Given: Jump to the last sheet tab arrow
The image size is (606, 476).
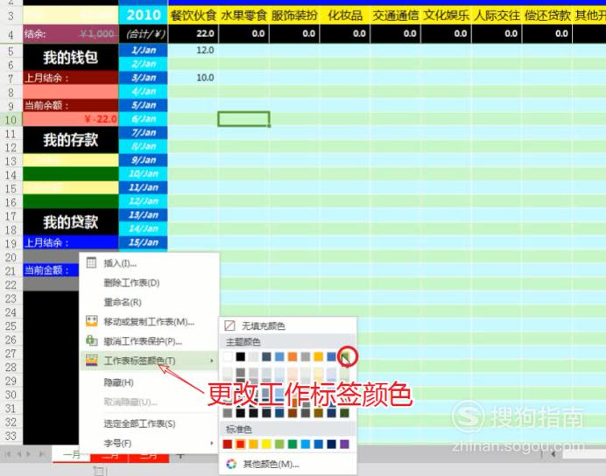Looking at the screenshot, I should pyautogui.click(x=41, y=454).
